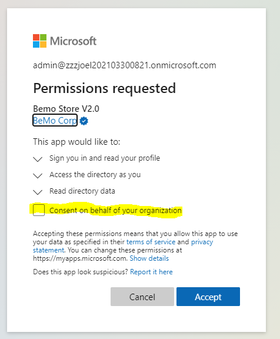Click the Cancel button

click(142, 297)
